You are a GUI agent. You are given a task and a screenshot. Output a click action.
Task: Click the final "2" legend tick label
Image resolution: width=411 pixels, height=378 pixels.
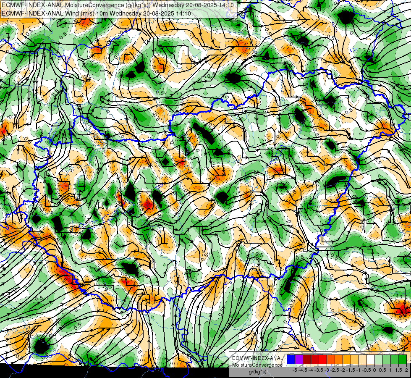pyautogui.click(x=406, y=370)
